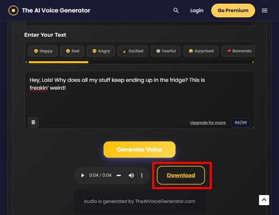
Task: Open audio player more options menu
Action: [142, 175]
